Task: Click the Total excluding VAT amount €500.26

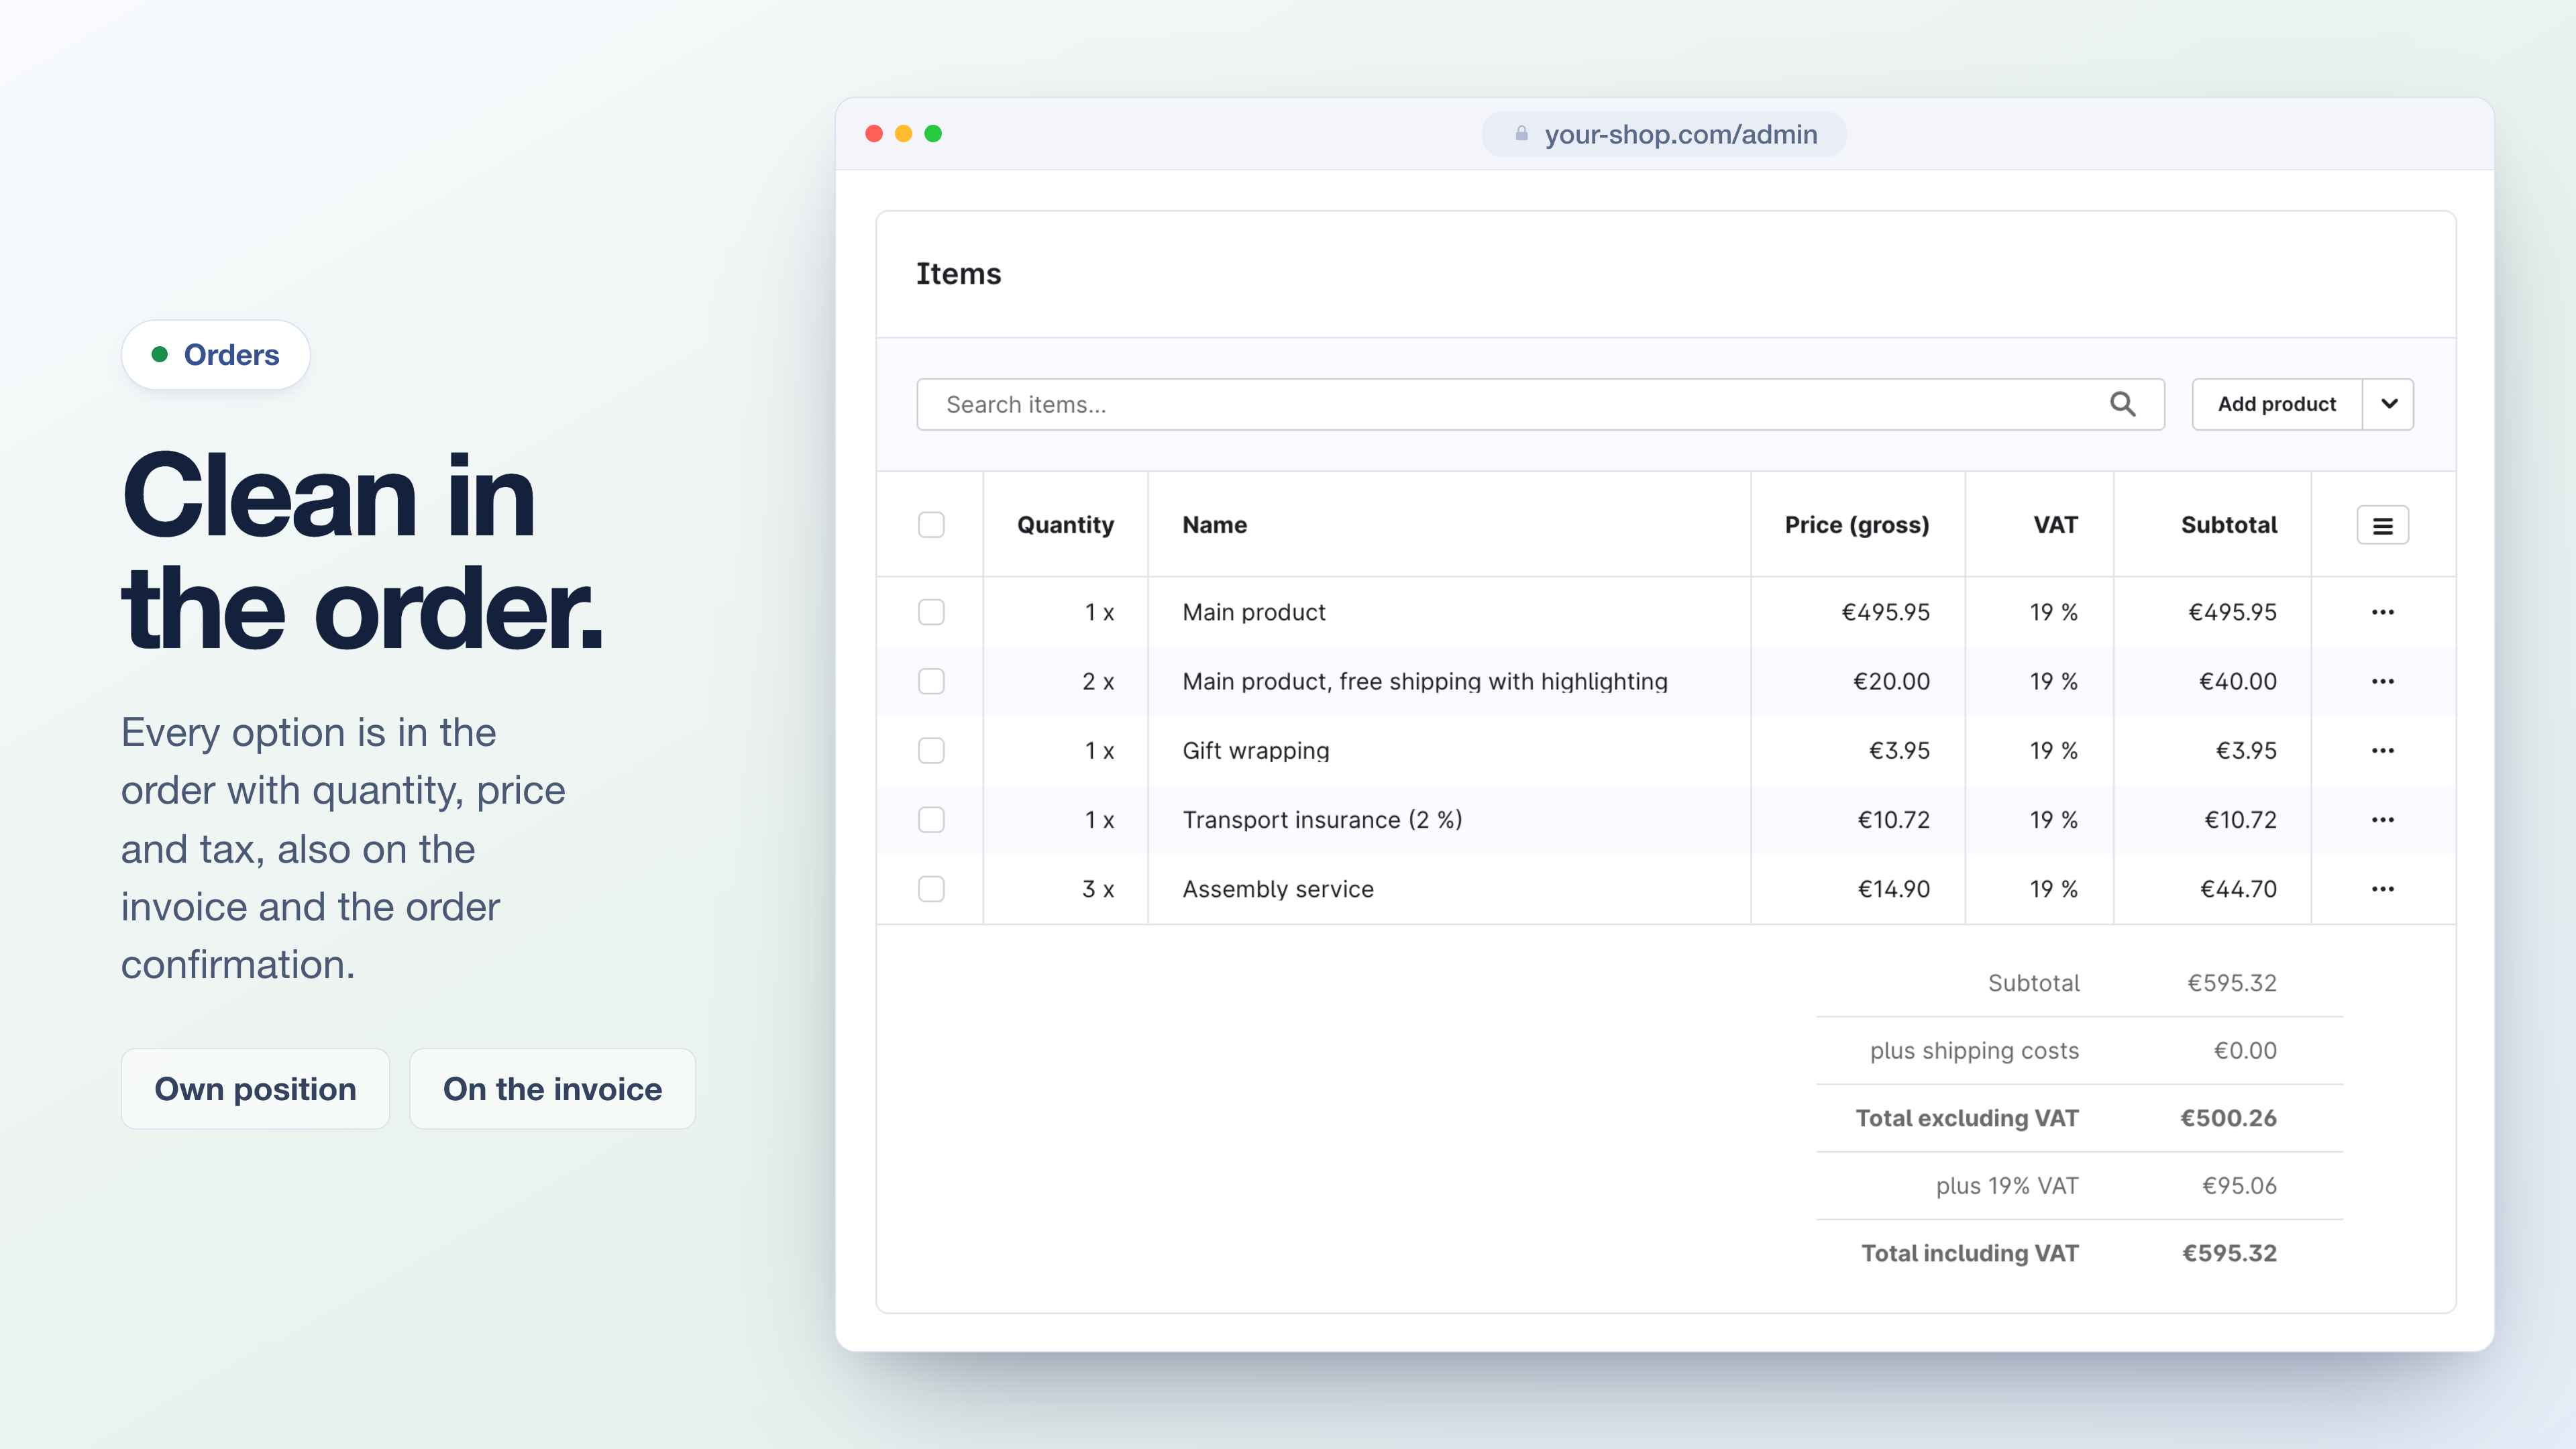Action: [x=2228, y=1118]
